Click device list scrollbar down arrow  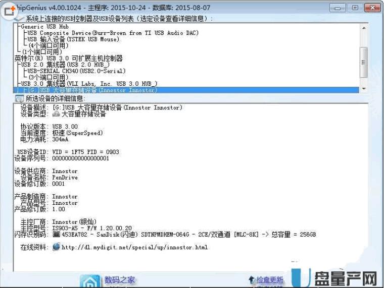tap(363, 89)
